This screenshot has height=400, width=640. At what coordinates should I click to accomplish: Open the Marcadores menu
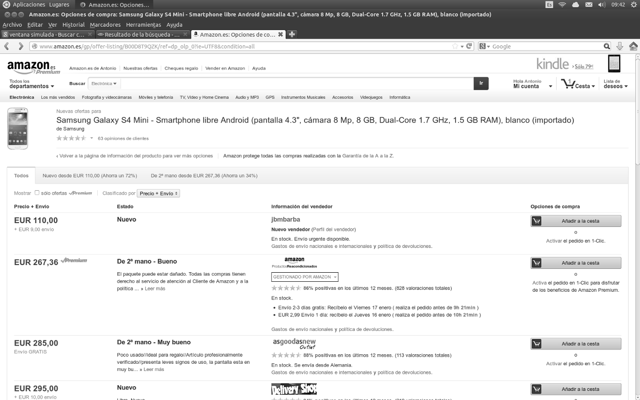(105, 25)
